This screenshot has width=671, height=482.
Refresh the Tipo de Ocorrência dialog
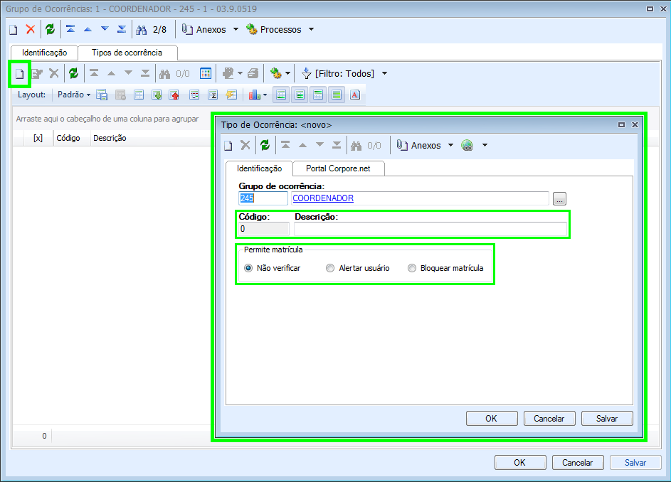[x=265, y=146]
